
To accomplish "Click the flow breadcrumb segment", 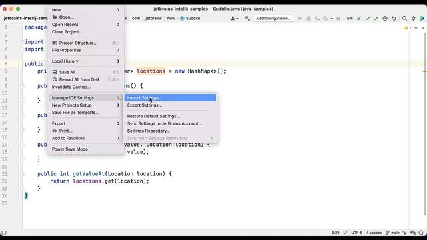I will pos(171,18).
